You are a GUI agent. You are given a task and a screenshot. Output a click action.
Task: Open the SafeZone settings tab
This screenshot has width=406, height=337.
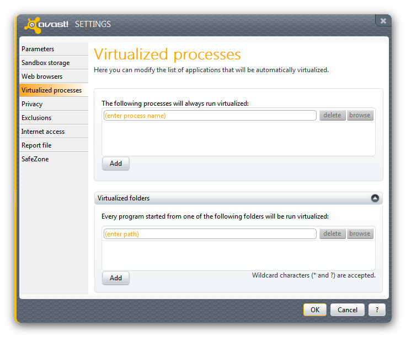(35, 159)
